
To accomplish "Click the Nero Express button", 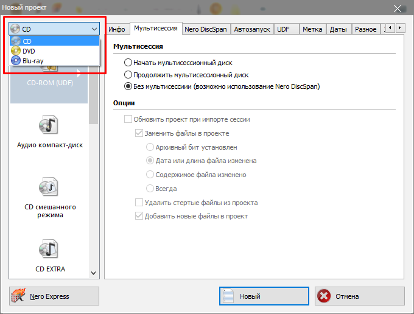I will coord(54,296).
